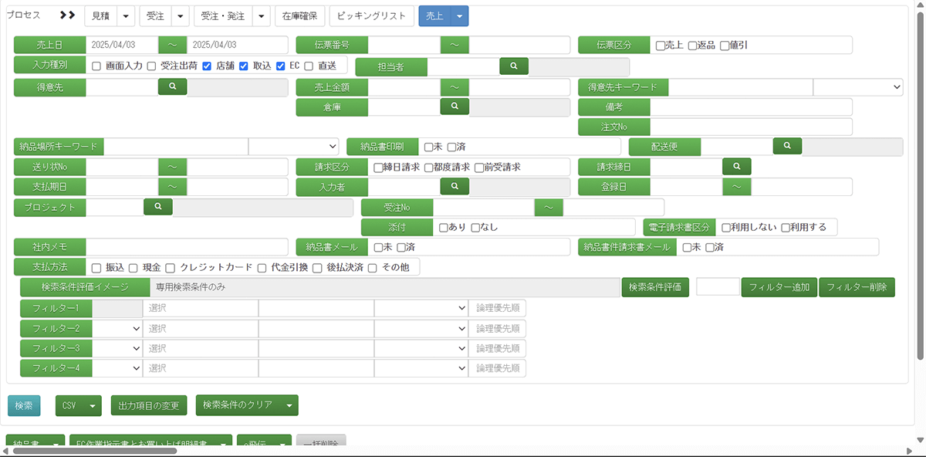Open warehouse lookup via 倉庫 search icon
This screenshot has height=457, width=926.
455,107
